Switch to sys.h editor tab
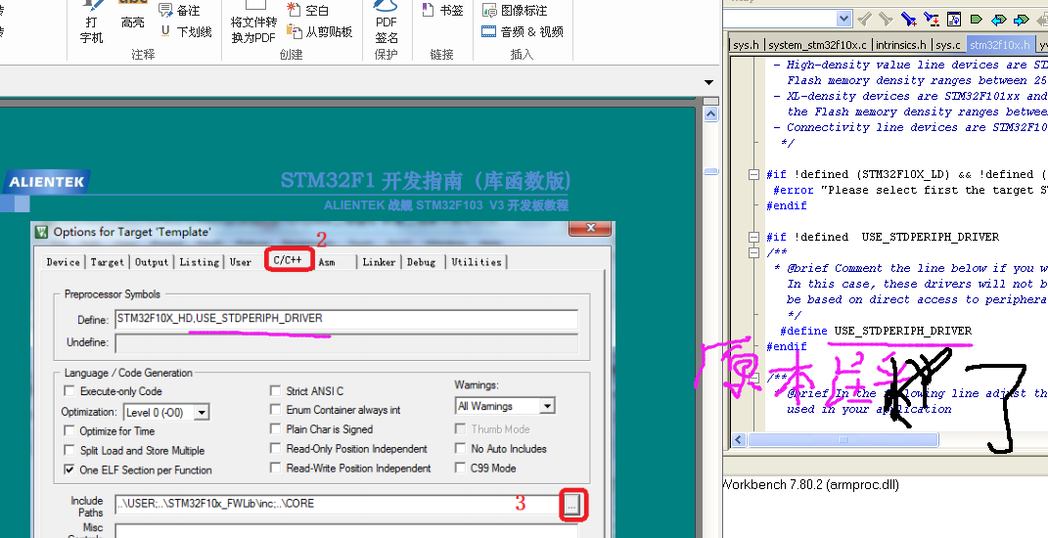1048x538 pixels. click(746, 45)
